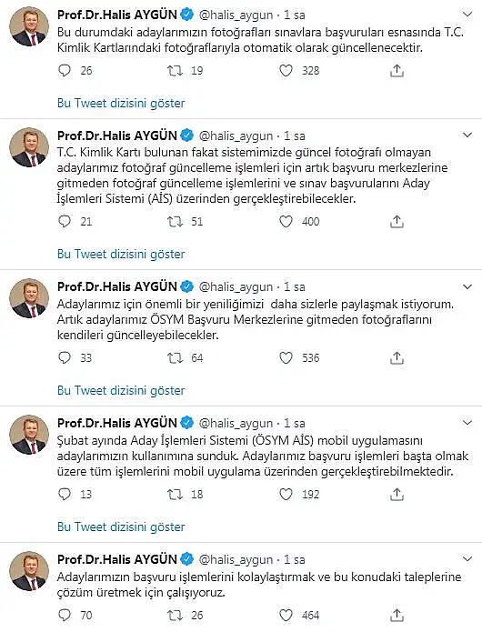The width and height of the screenshot is (482, 632).
Task: Like the last tweet with 464 likes
Action: pyautogui.click(x=286, y=615)
